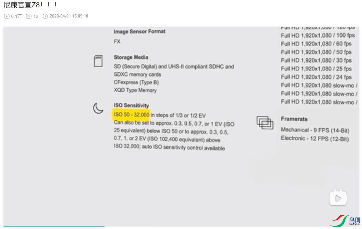Click the post timestamp 2023-04-01 15:09:10
This screenshot has height=229, width=362.
[x=69, y=16]
